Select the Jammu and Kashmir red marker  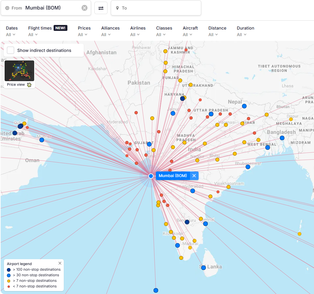[x=186, y=50]
